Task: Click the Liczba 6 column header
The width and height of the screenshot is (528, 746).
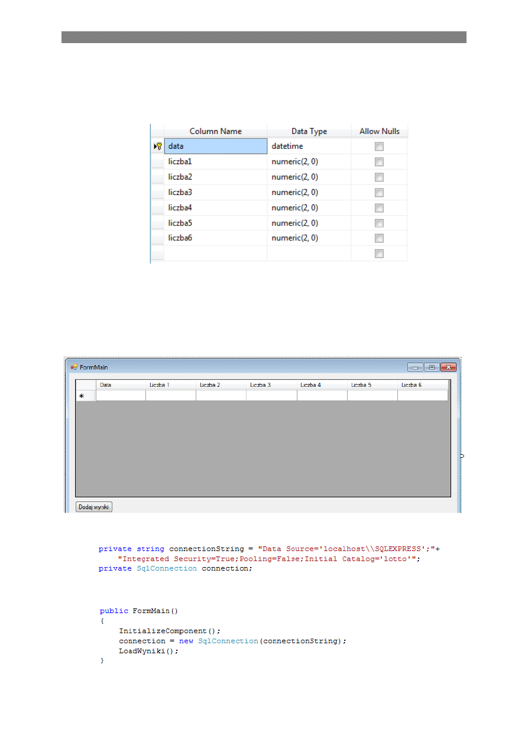Action: [422, 385]
